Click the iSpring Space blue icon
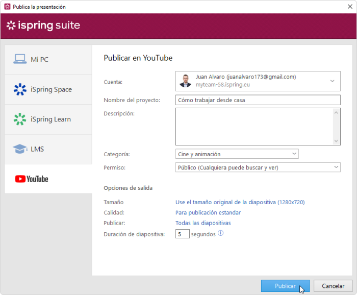This screenshot has height=295, width=357. tap(20, 89)
